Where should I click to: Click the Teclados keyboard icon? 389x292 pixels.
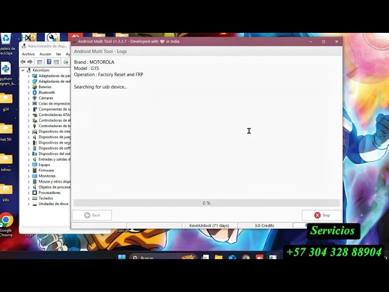[x=35, y=198]
